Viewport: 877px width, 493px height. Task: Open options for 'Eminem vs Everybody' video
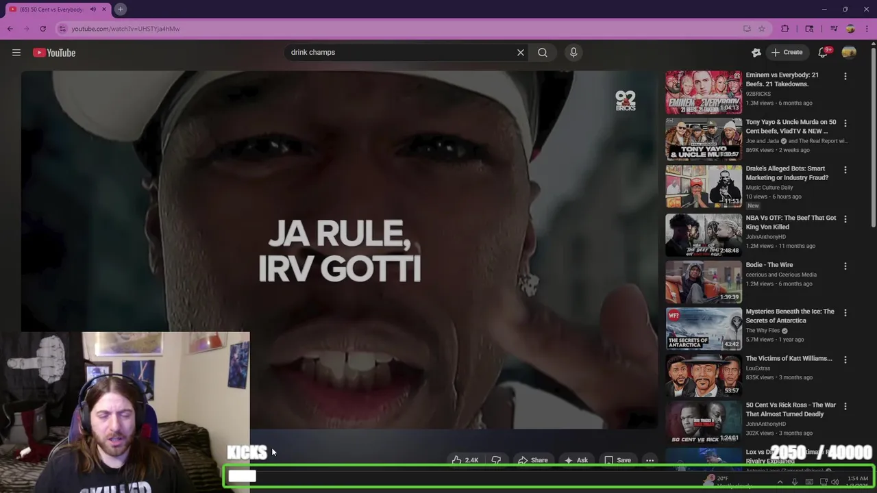click(845, 77)
